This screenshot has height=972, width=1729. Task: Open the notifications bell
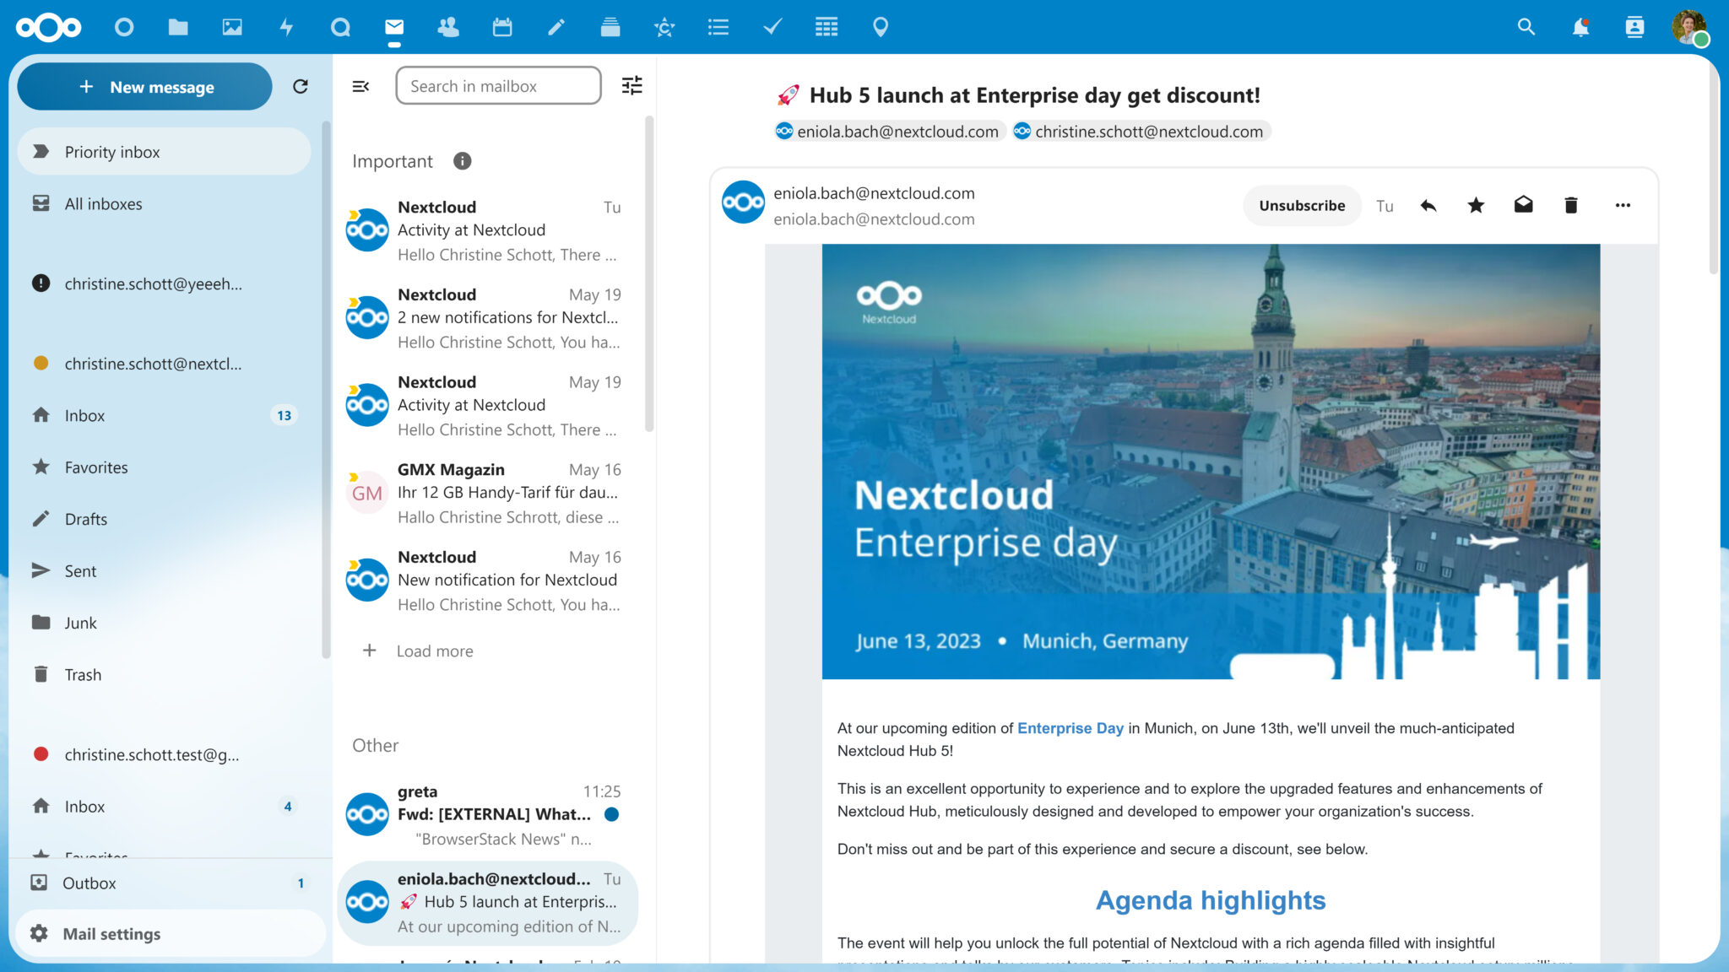click(x=1580, y=26)
